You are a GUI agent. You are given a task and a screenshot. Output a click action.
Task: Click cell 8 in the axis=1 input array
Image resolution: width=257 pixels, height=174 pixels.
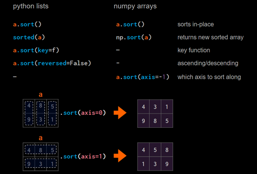click(x=40, y=150)
